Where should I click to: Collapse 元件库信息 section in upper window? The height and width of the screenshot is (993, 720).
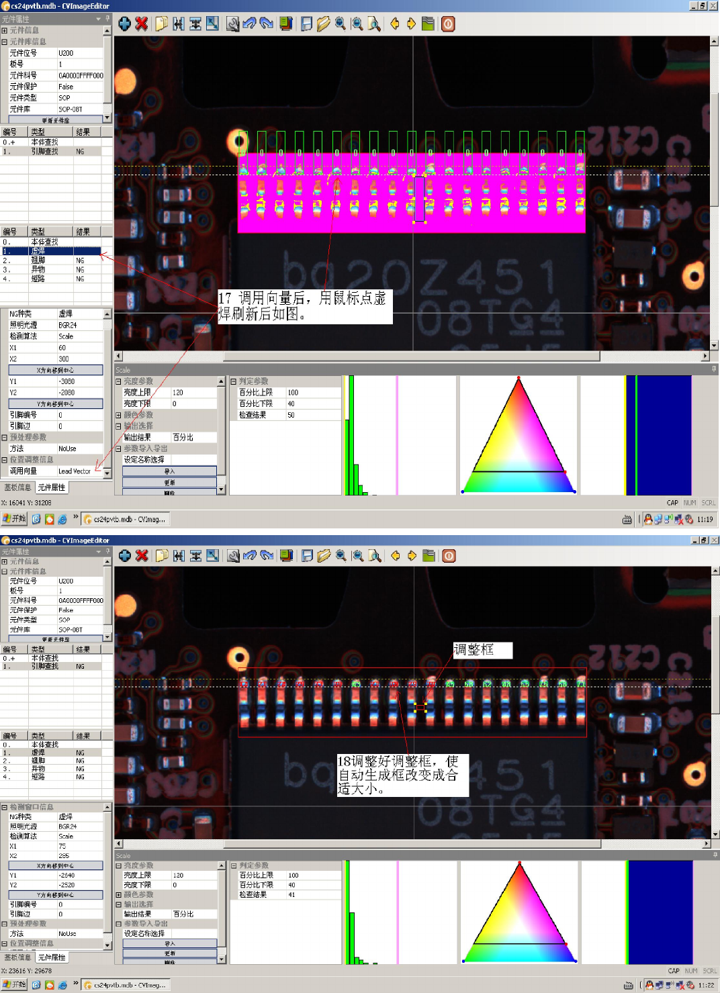coord(4,42)
